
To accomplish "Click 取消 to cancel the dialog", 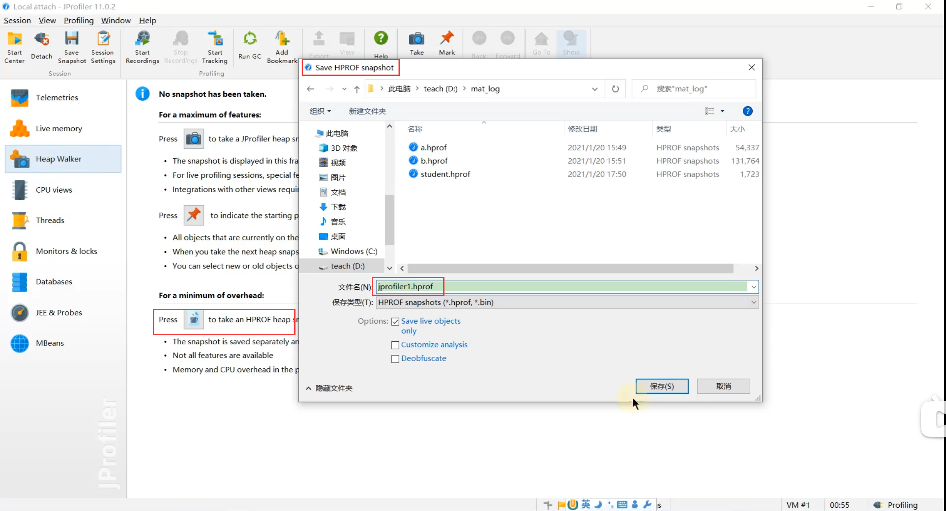I will (x=723, y=386).
